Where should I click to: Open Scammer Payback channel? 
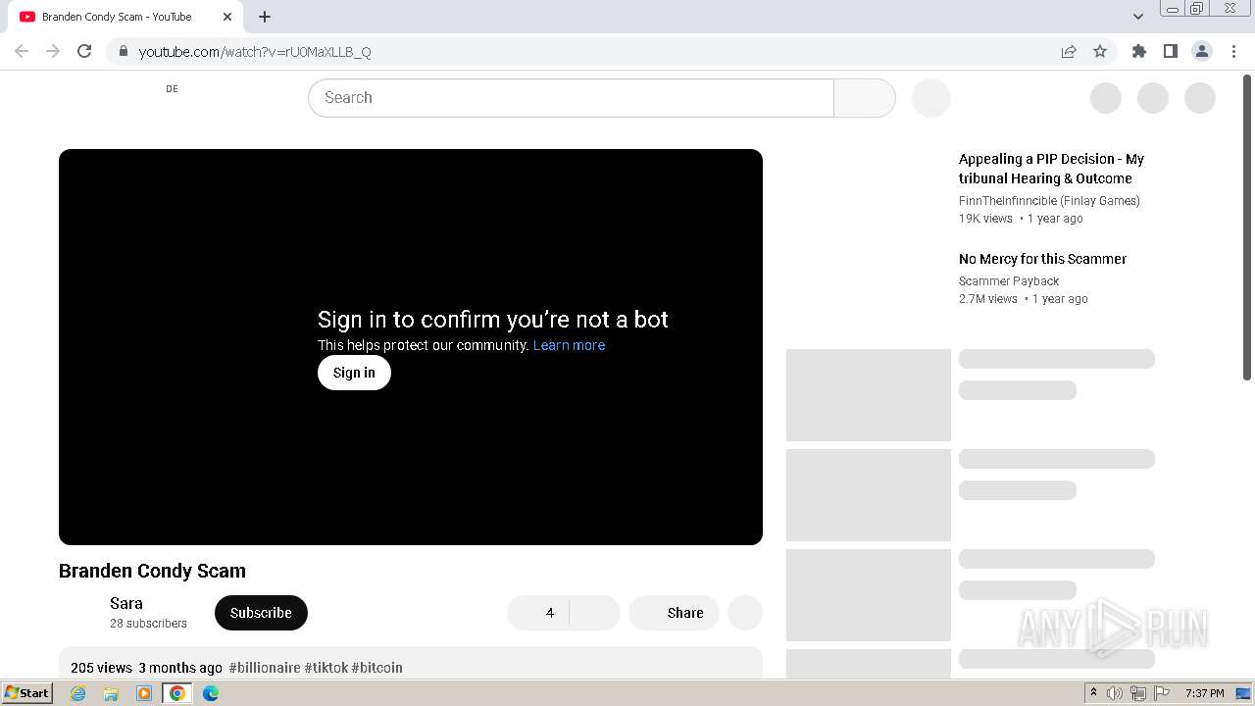1009,281
